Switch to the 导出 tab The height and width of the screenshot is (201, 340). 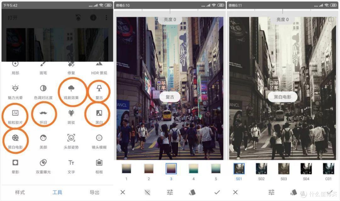pos(94,192)
